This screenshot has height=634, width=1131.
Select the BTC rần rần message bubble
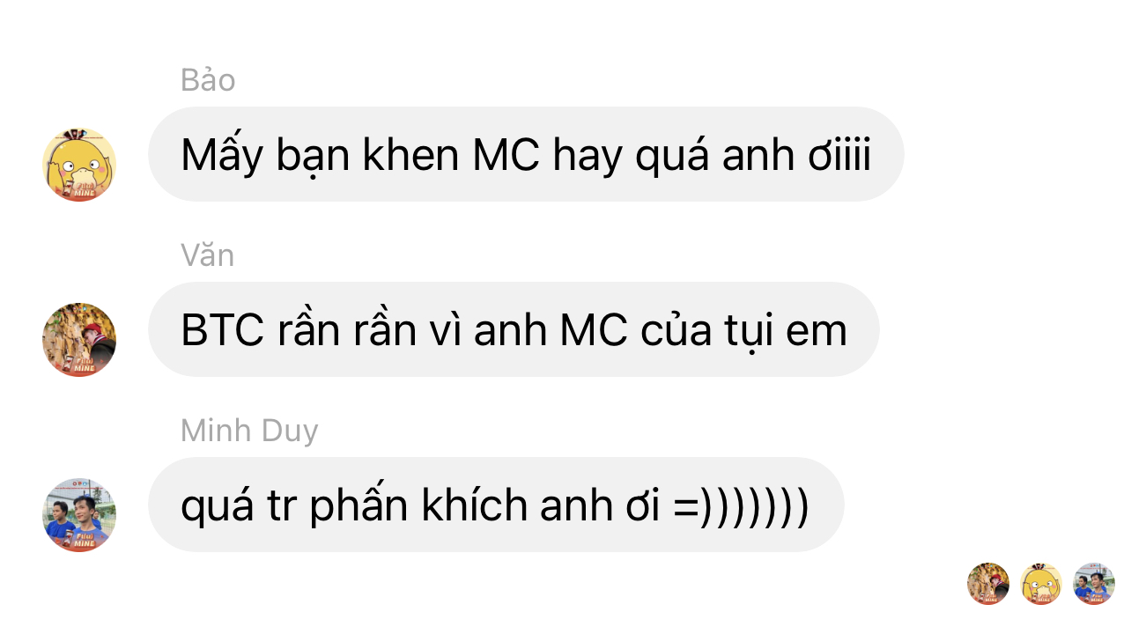click(514, 329)
